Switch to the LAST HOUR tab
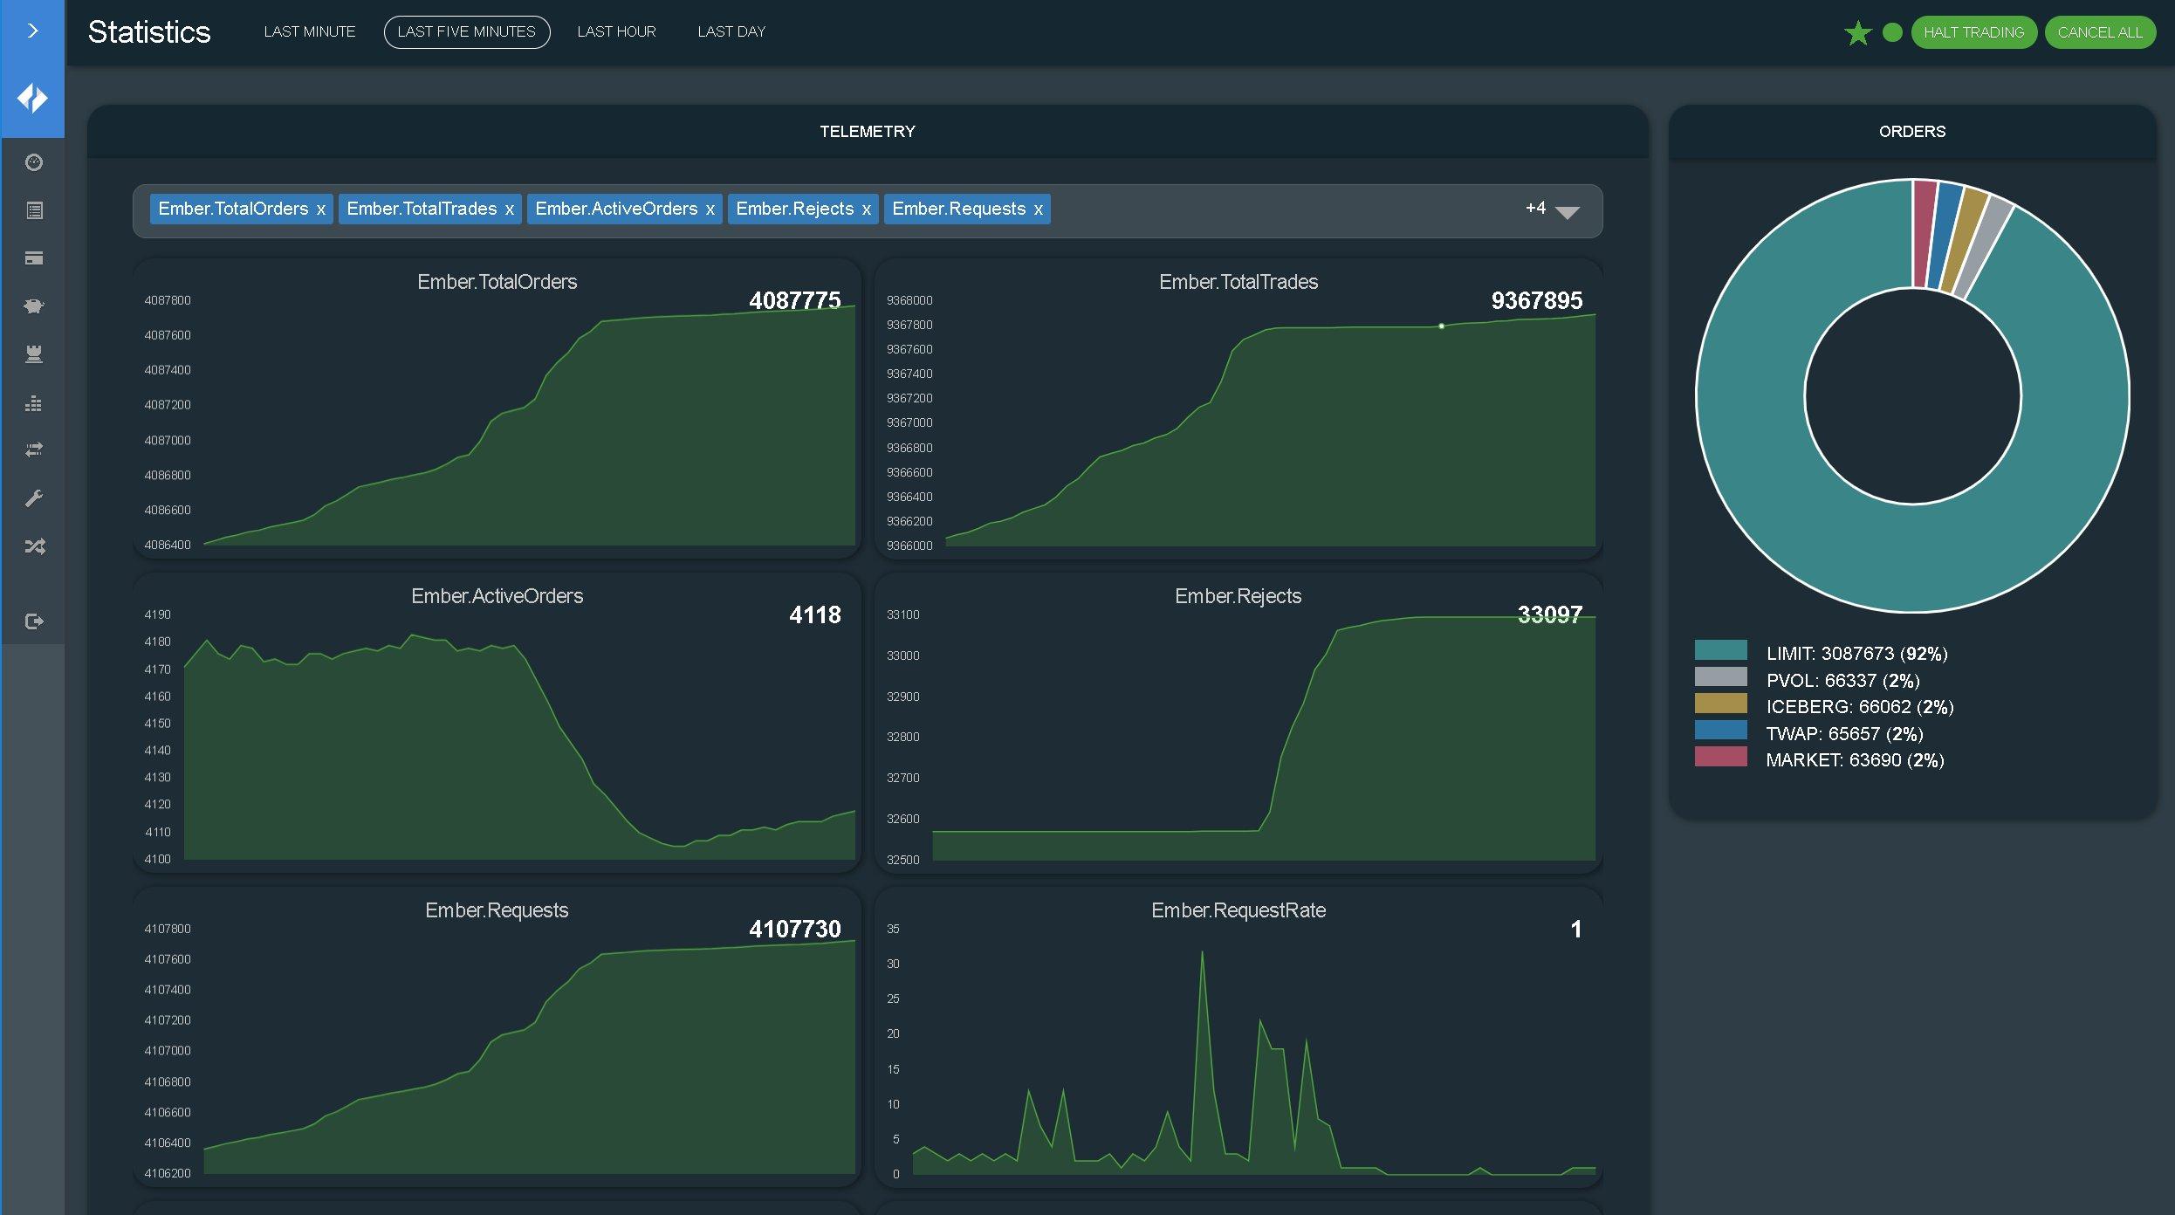The image size is (2175, 1215). (x=616, y=31)
